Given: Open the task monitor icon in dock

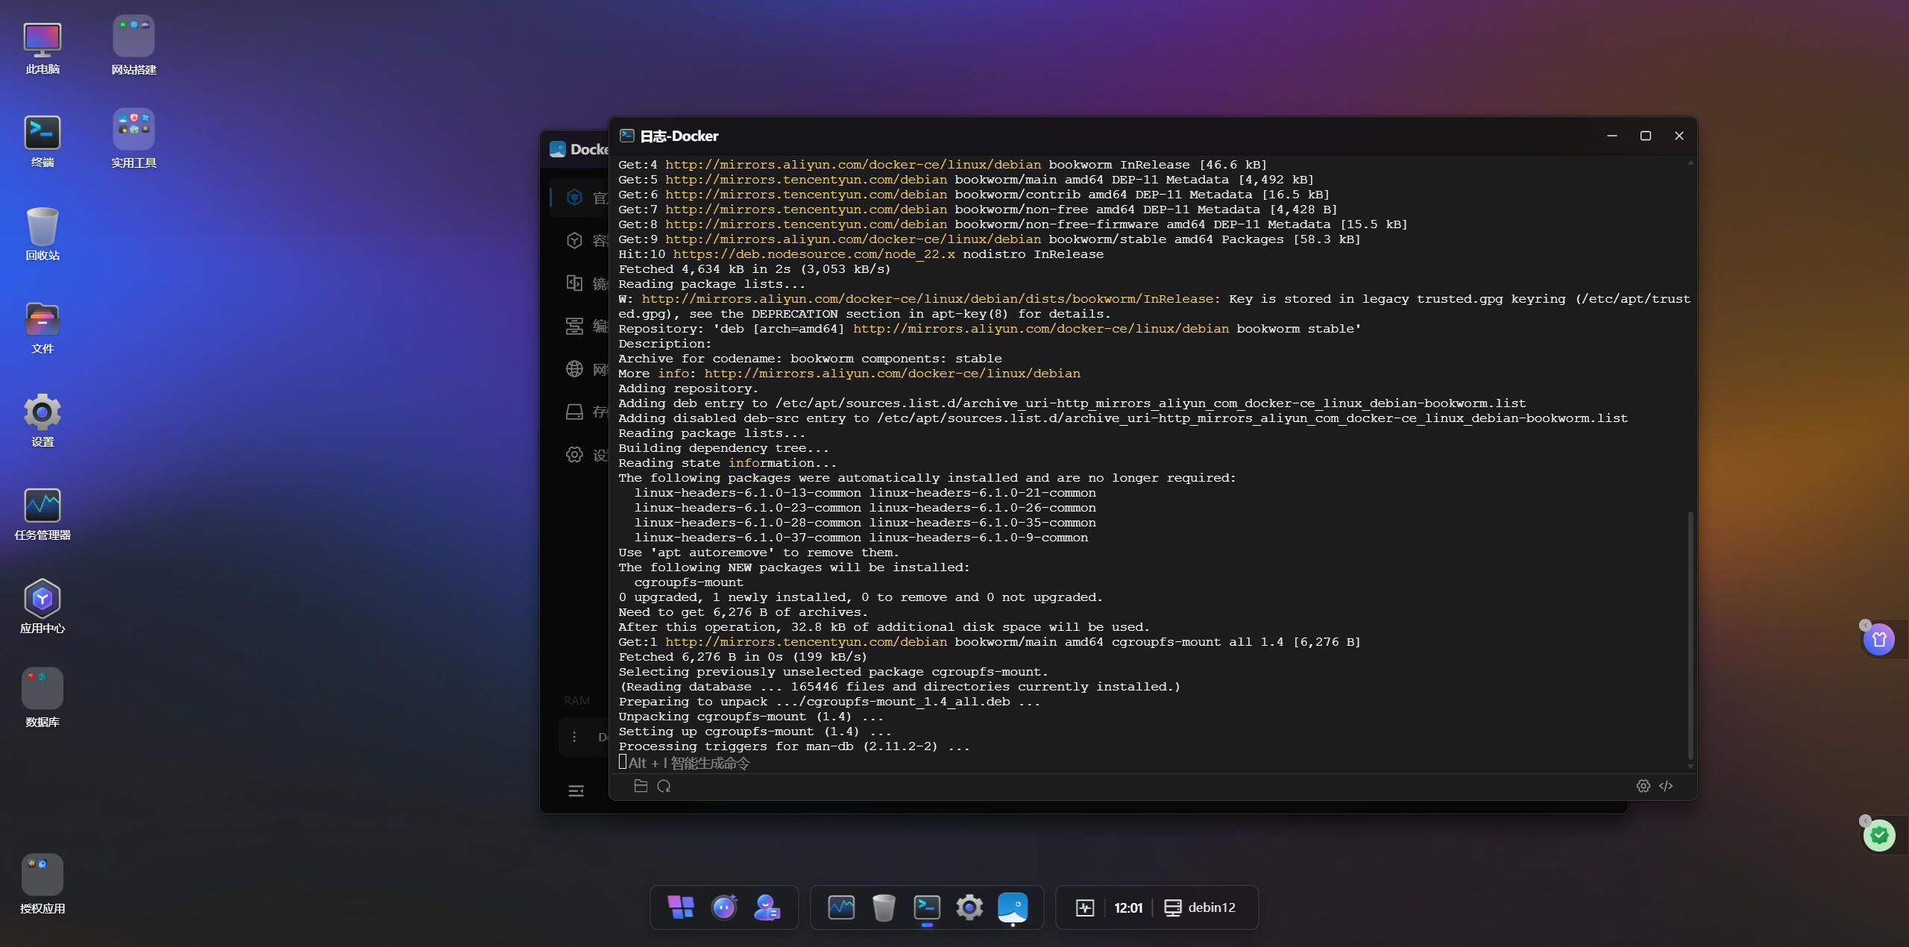Looking at the screenshot, I should click(841, 907).
